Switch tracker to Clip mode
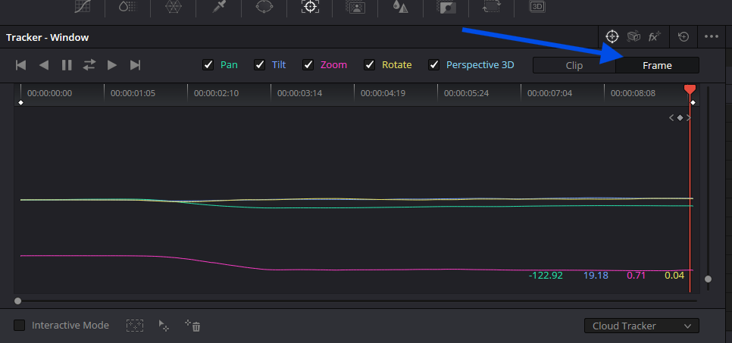This screenshot has width=732, height=343. pos(574,65)
